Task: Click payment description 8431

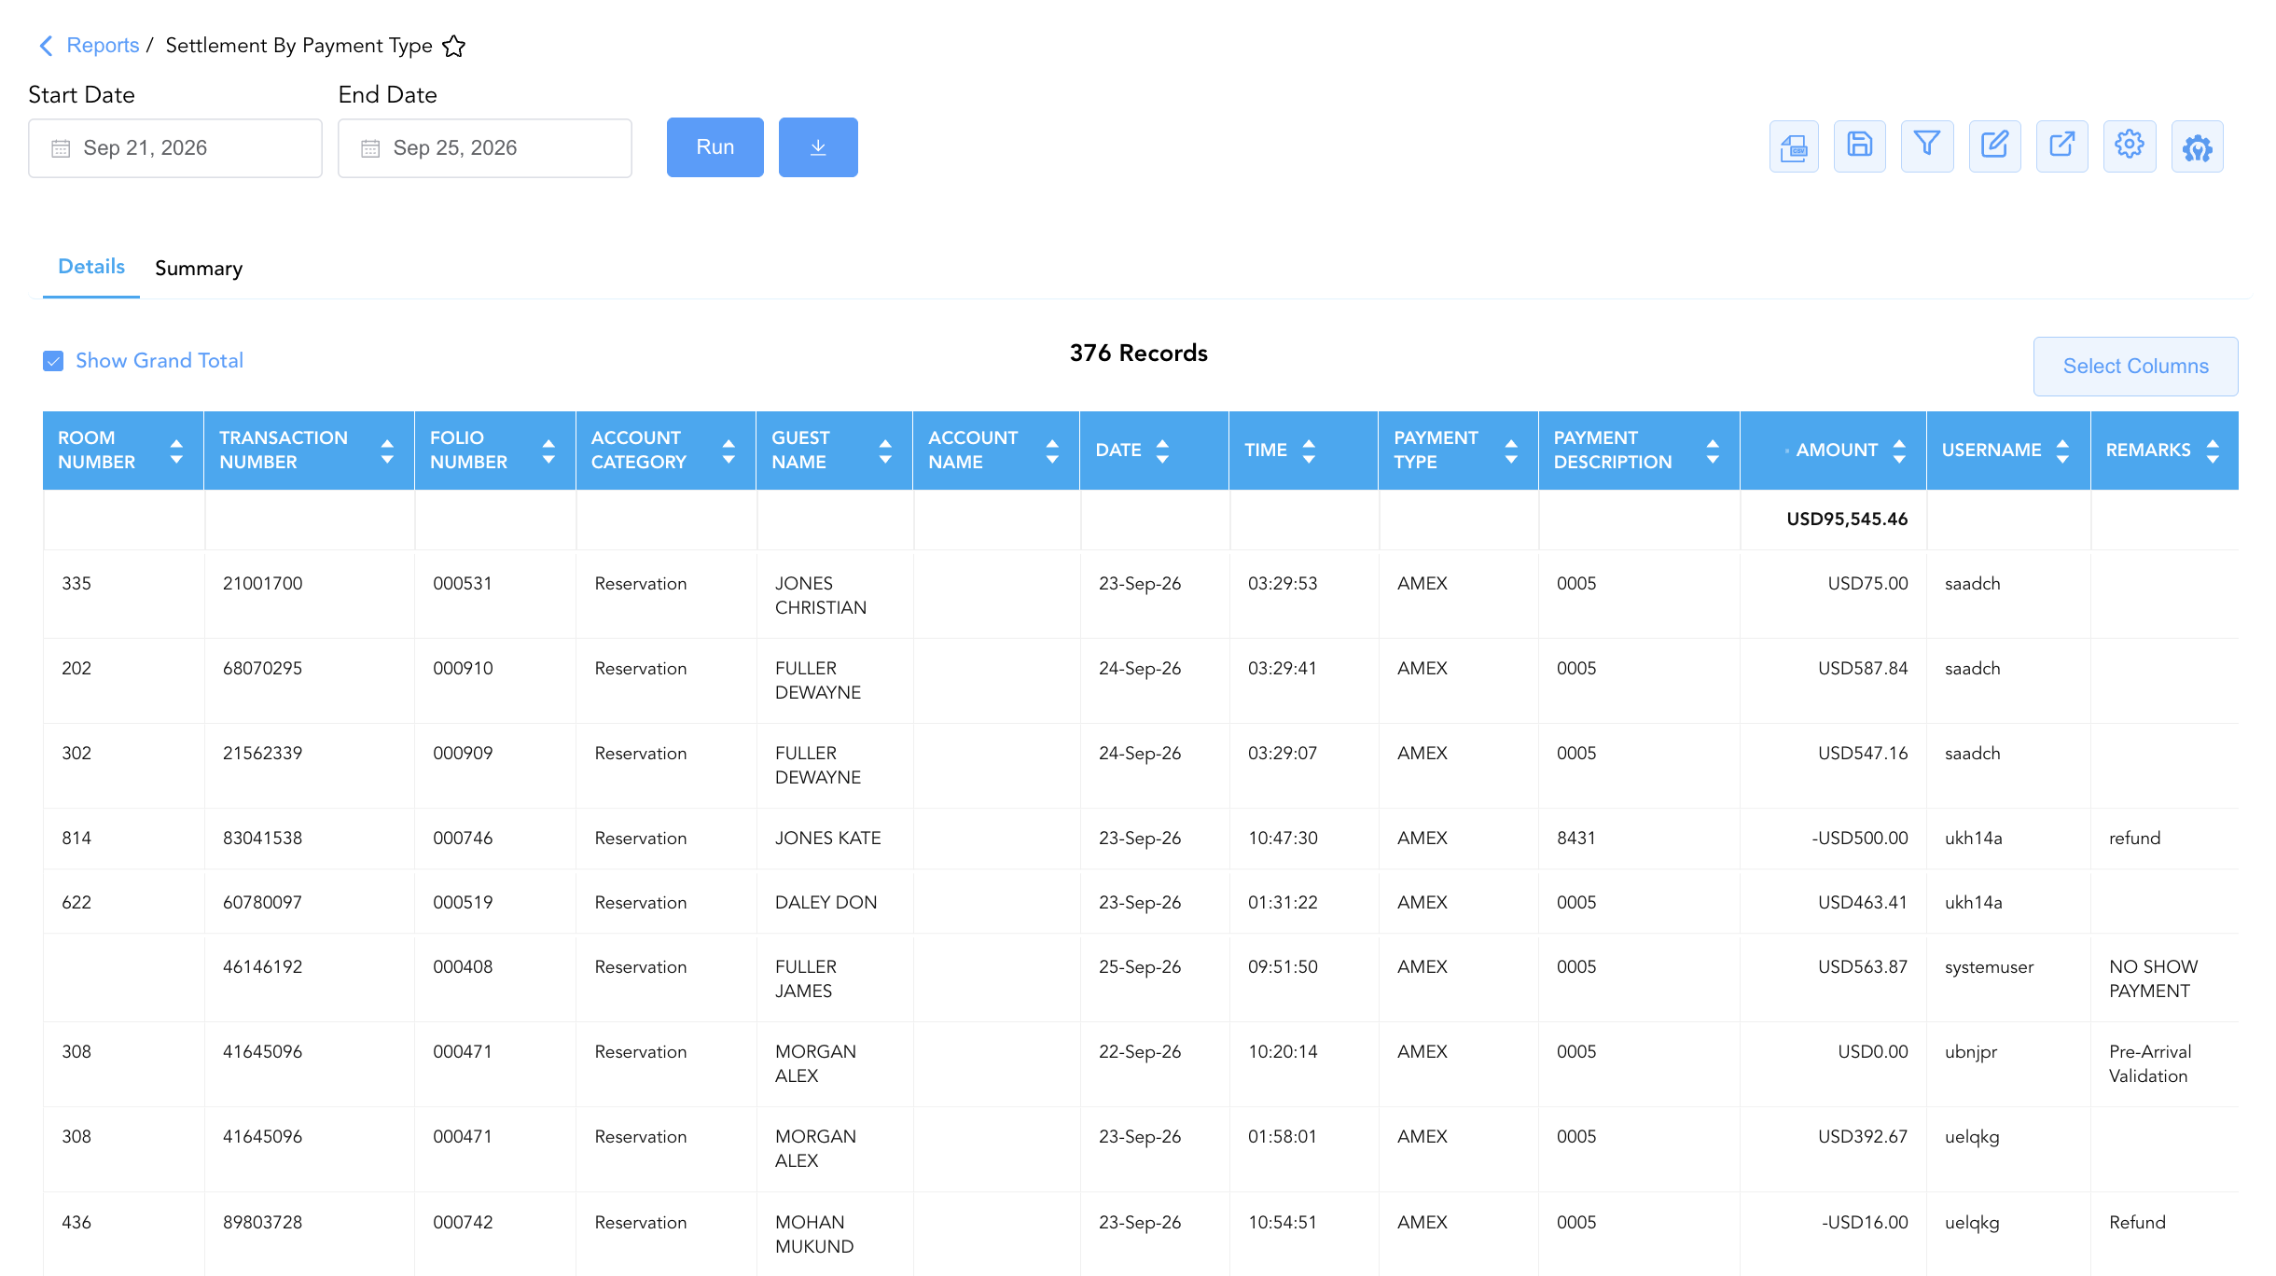Action: [x=1576, y=839]
